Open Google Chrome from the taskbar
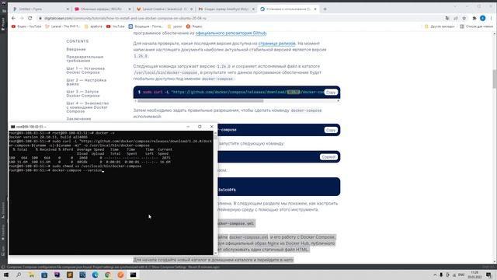This screenshot has width=497, height=280. (108, 275)
